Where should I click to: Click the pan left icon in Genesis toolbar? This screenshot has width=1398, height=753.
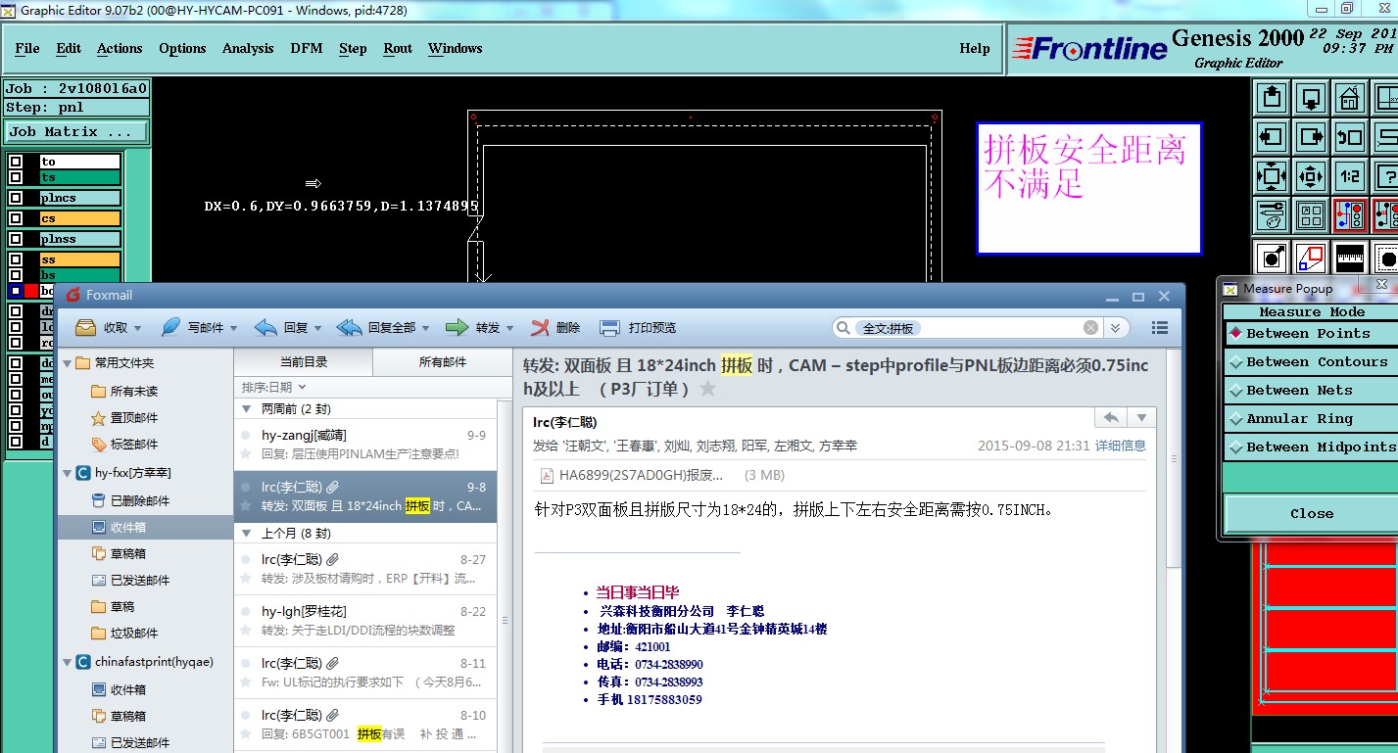[1272, 137]
